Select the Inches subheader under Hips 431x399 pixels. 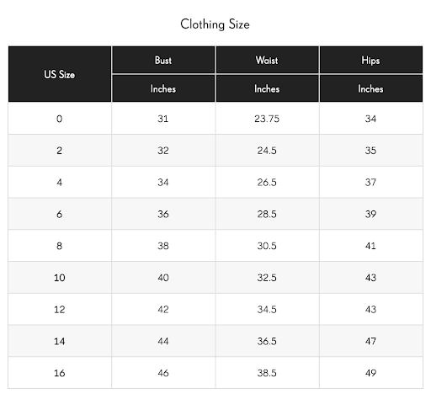click(x=370, y=88)
